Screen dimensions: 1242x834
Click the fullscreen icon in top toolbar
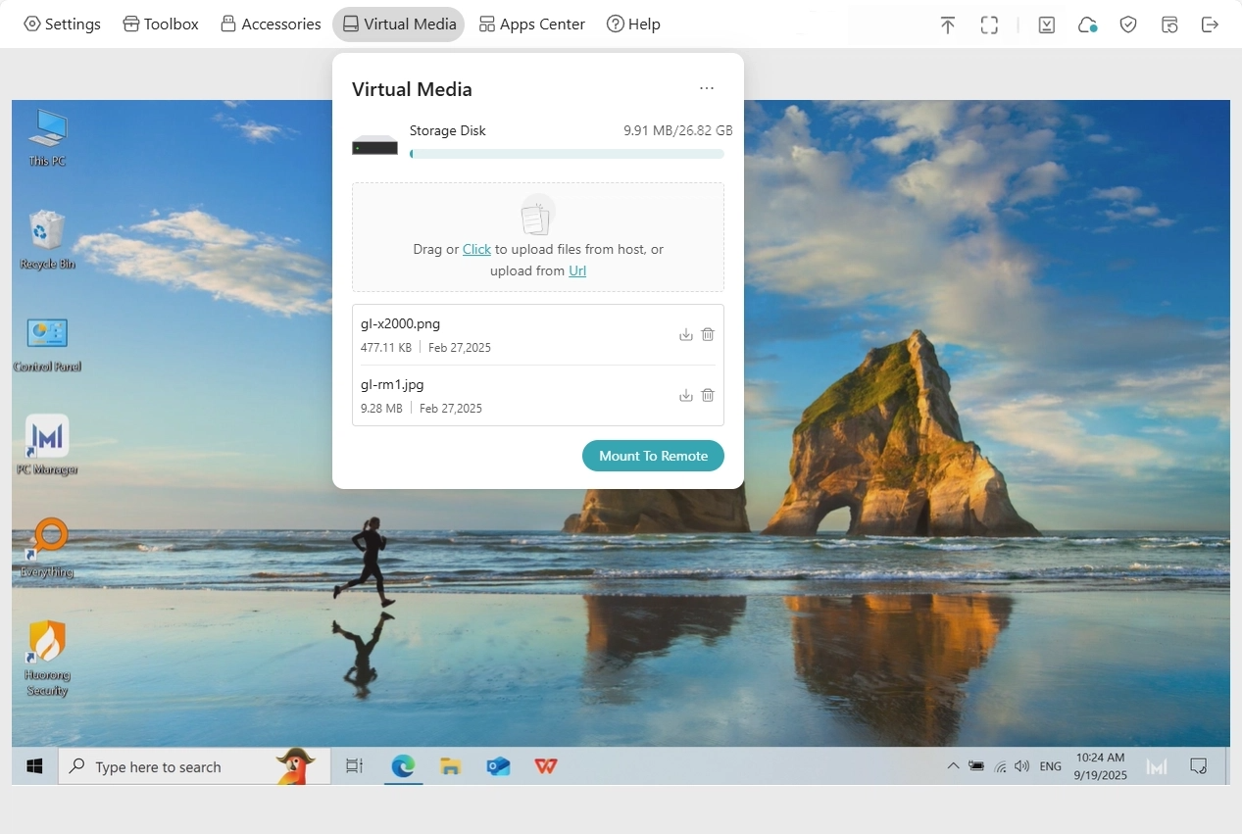click(x=989, y=25)
